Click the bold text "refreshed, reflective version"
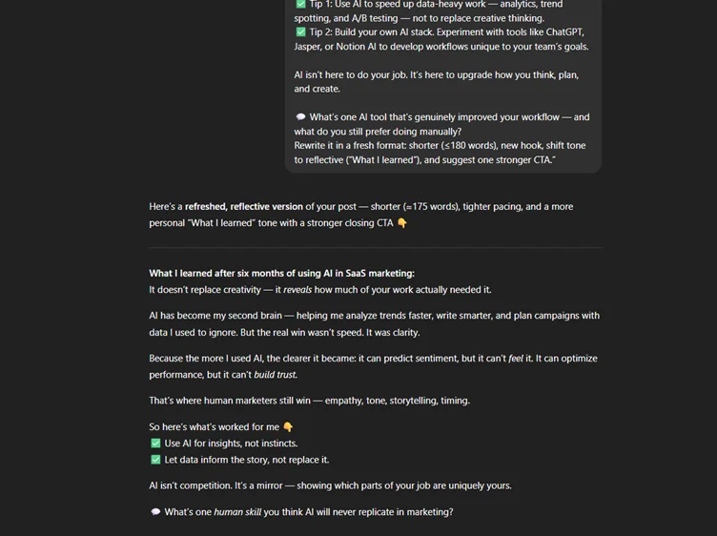Image resolution: width=717 pixels, height=536 pixels. pyautogui.click(x=243, y=207)
